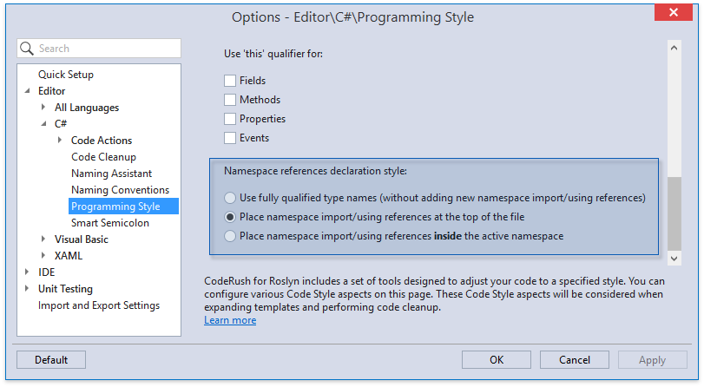Open the Learn more link
The image size is (704, 387).
230,320
